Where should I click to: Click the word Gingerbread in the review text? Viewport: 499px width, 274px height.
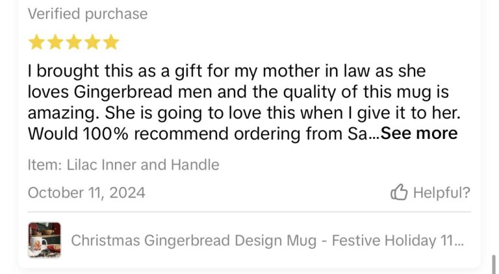coord(123,92)
